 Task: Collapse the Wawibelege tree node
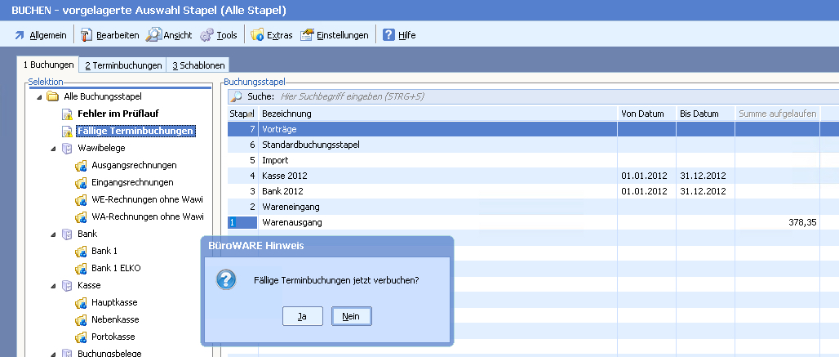pos(52,148)
